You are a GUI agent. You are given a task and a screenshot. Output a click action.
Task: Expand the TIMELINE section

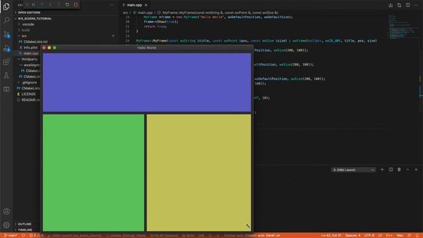25,230
